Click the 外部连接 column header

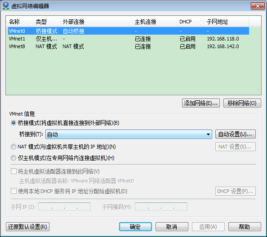96,22
